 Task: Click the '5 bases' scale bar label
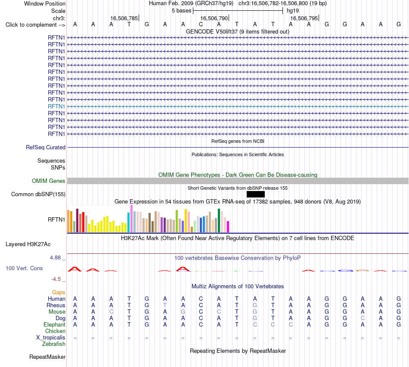182,11
